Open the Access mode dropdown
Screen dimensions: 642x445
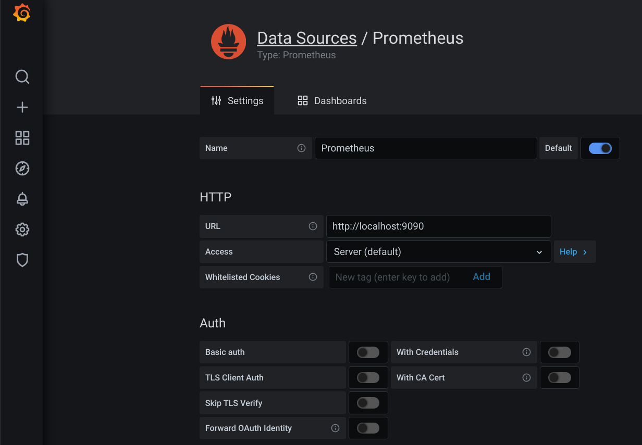pyautogui.click(x=439, y=251)
